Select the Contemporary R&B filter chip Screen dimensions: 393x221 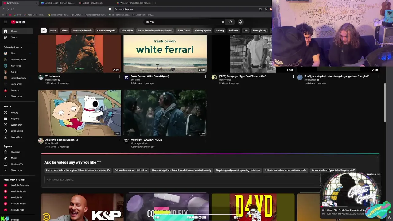tap(106, 30)
